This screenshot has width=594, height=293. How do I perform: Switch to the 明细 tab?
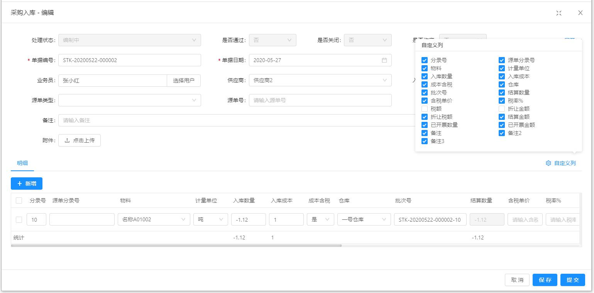(22, 163)
